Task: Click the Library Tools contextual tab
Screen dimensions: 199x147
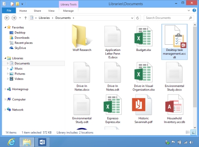Action: tap(69, 4)
